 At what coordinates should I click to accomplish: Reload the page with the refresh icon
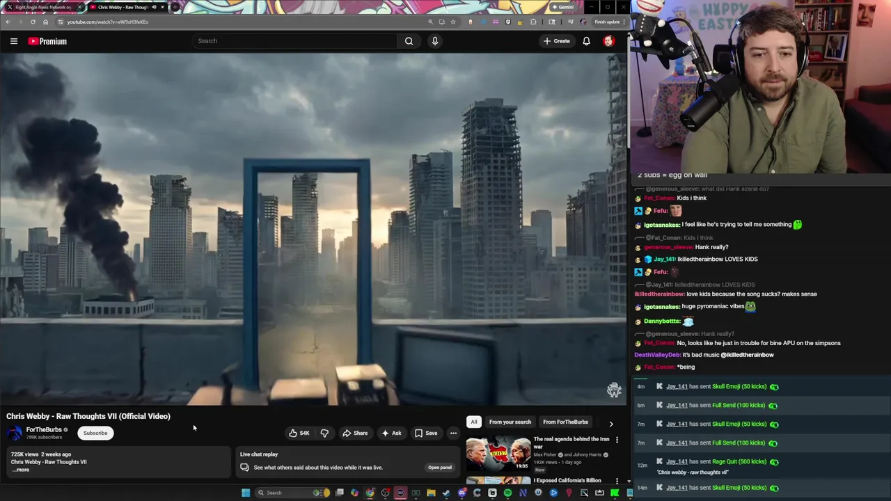(33, 22)
